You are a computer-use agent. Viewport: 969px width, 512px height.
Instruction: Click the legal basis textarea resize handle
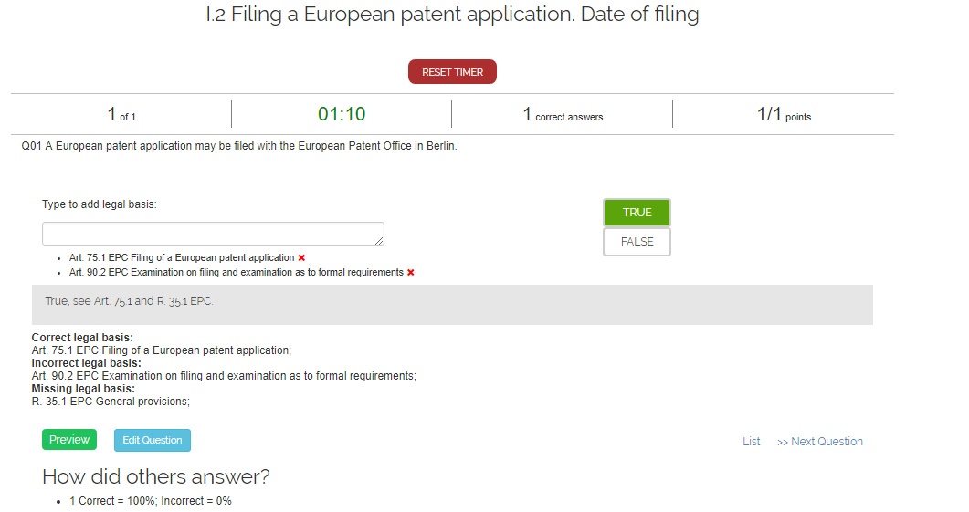point(379,241)
